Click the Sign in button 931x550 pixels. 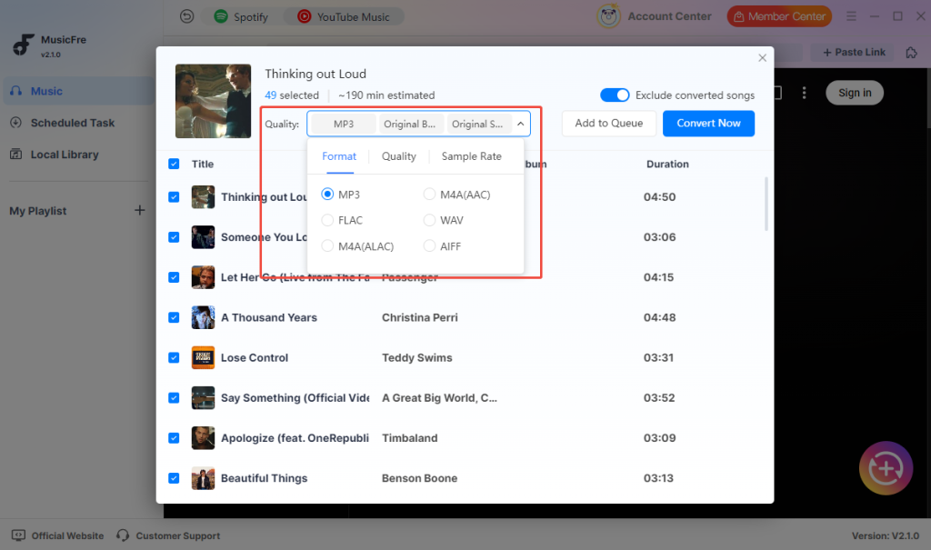coord(855,93)
